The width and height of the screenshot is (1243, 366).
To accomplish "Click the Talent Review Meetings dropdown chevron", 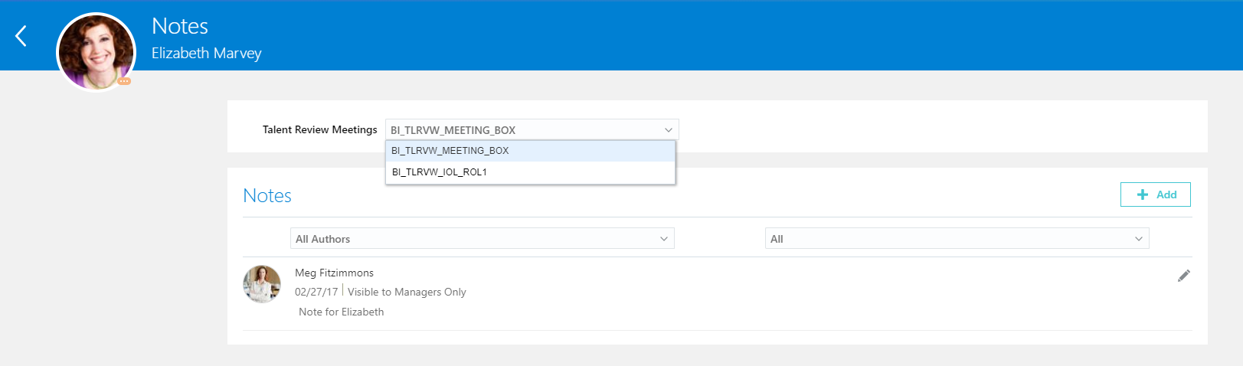I will tap(668, 130).
